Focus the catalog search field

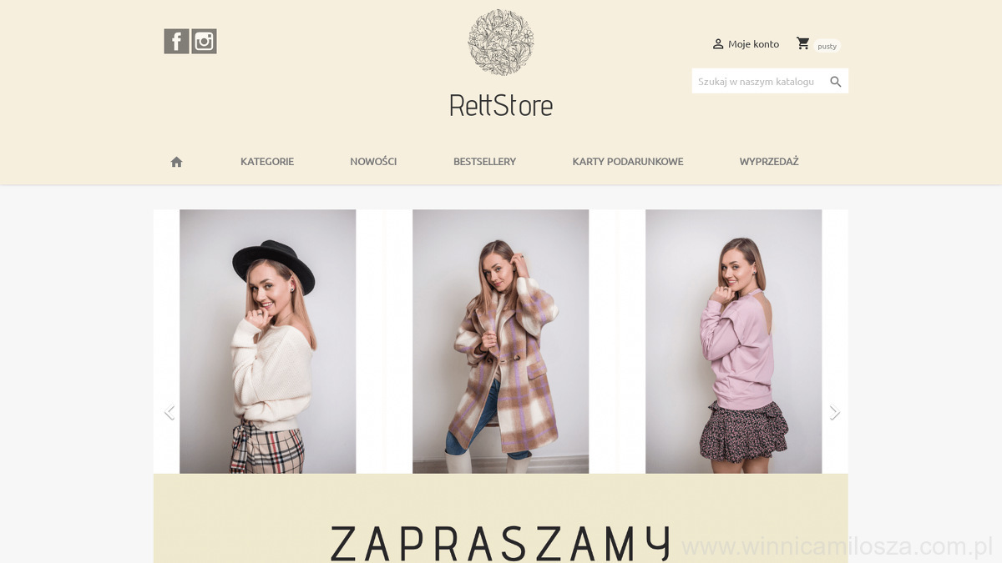759,82
